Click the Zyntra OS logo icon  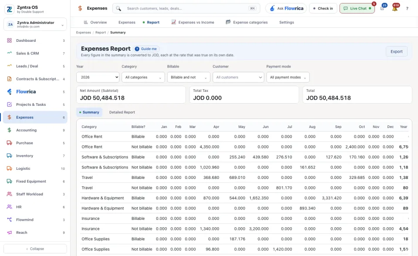pos(10,9)
